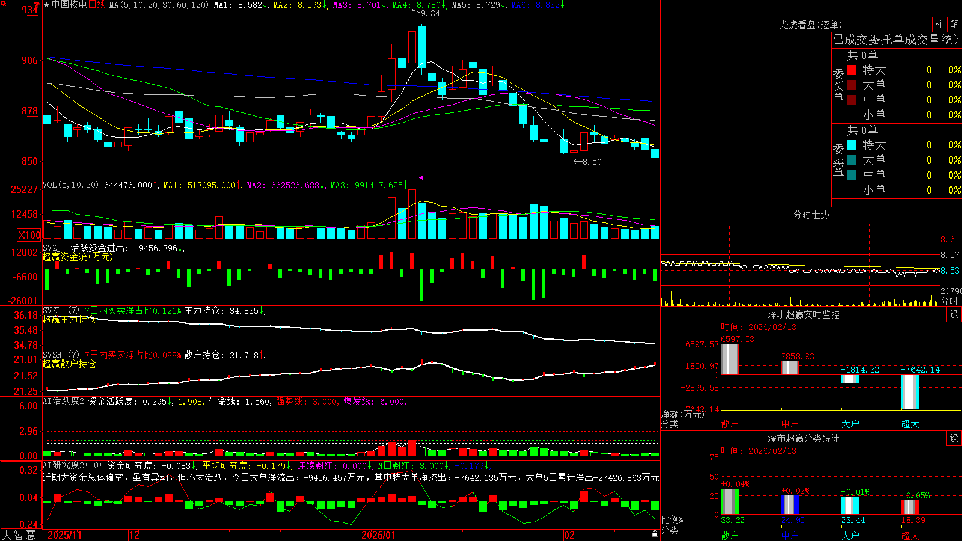Click the 33.22 散户 percentage value
Viewport: 962px width, 541px height.
click(x=732, y=520)
